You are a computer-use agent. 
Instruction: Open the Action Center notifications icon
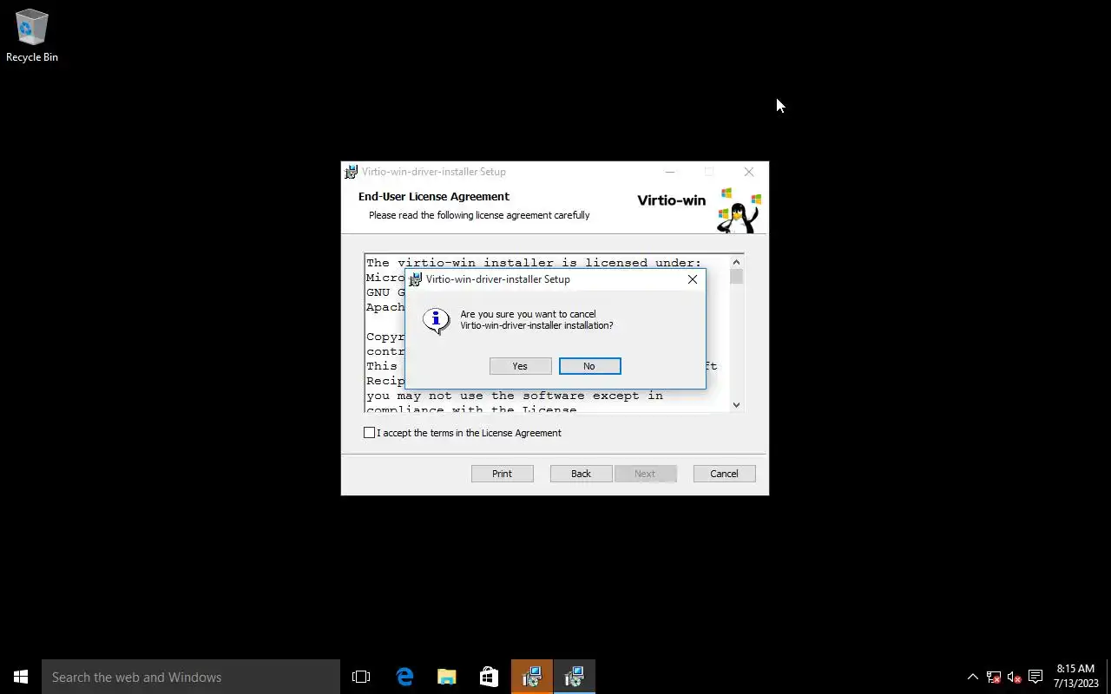pos(1035,677)
